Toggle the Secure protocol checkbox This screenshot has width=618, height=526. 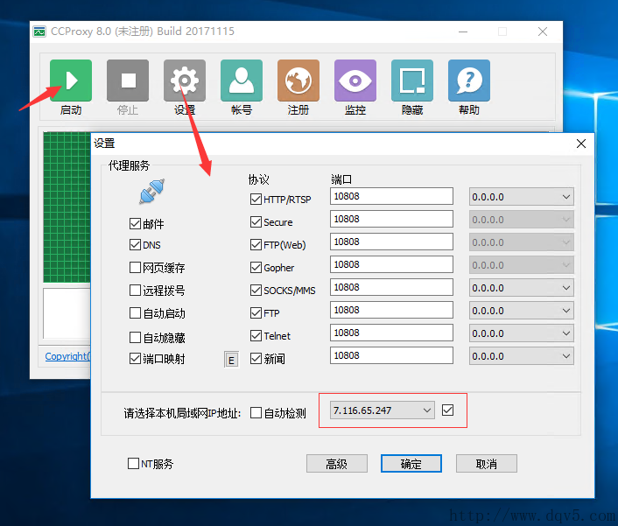(256, 221)
